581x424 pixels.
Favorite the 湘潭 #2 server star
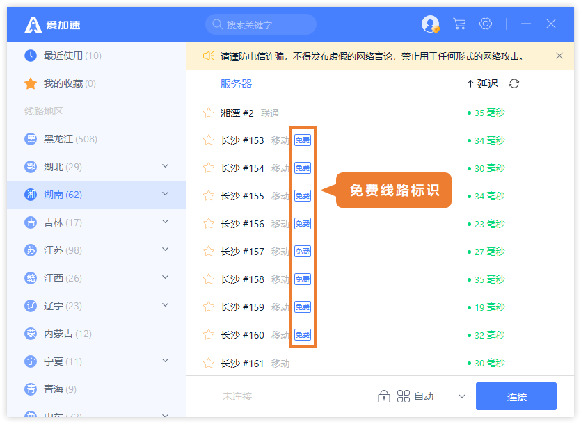208,111
